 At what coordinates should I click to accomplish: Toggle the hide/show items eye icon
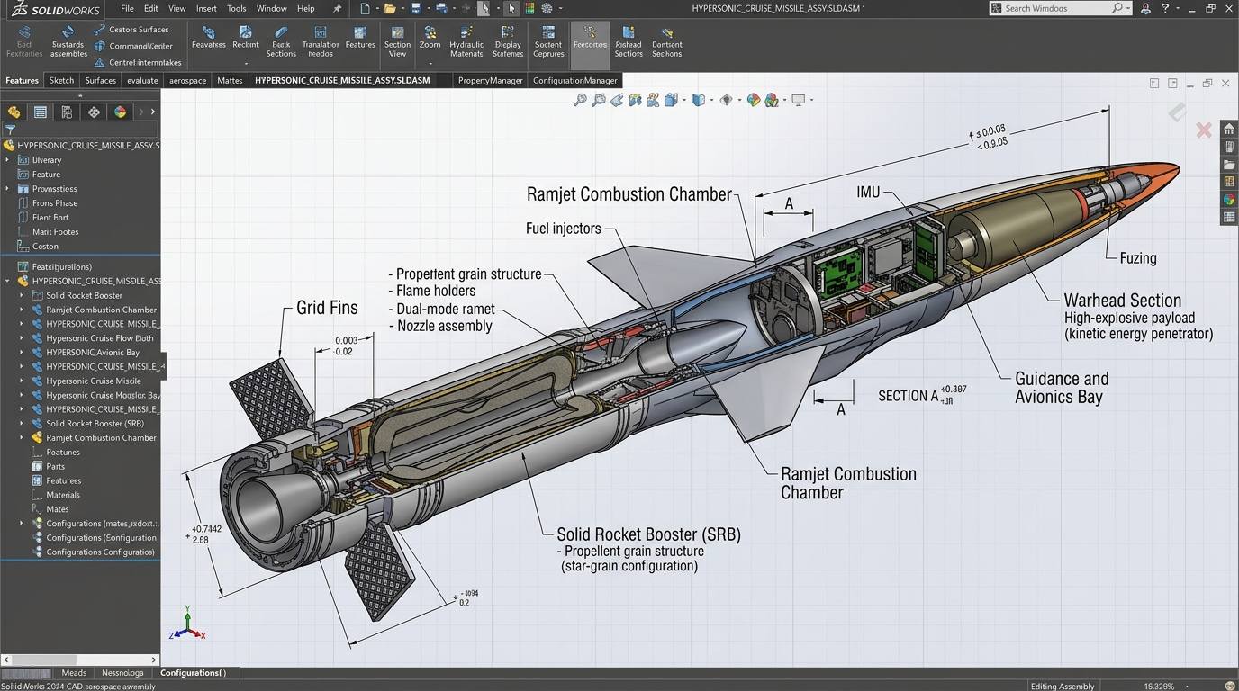[x=726, y=100]
